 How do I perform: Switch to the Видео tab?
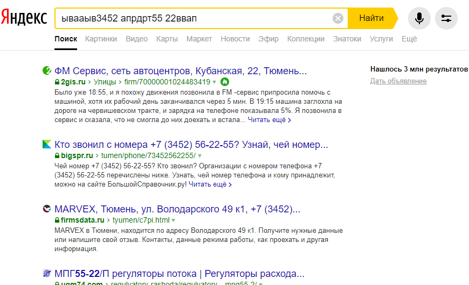(x=137, y=39)
